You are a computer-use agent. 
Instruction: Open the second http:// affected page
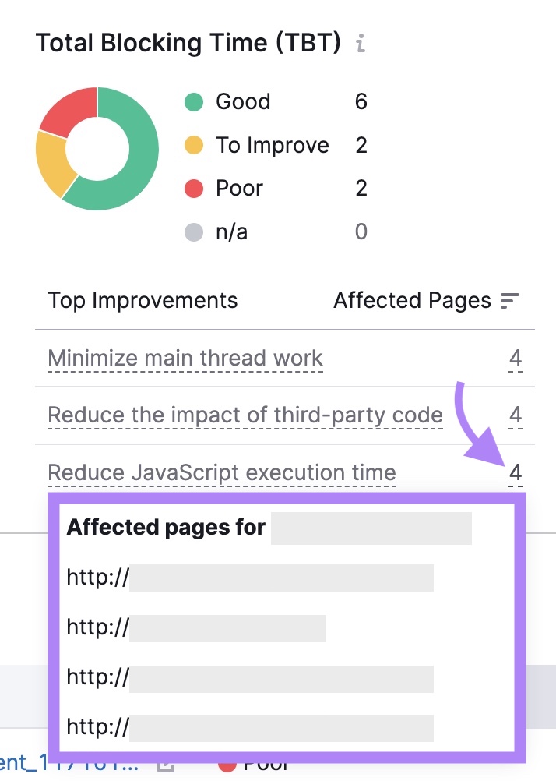click(x=94, y=627)
